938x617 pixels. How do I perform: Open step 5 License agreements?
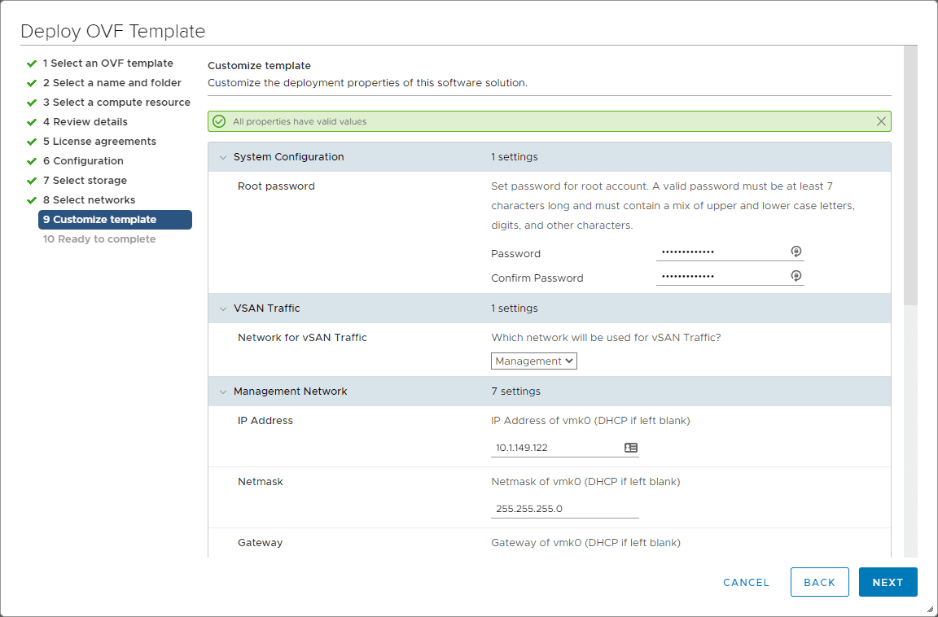coord(99,142)
